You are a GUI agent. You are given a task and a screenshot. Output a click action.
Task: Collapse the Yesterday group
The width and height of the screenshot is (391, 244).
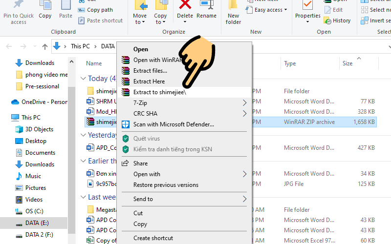pyautogui.click(x=83, y=135)
